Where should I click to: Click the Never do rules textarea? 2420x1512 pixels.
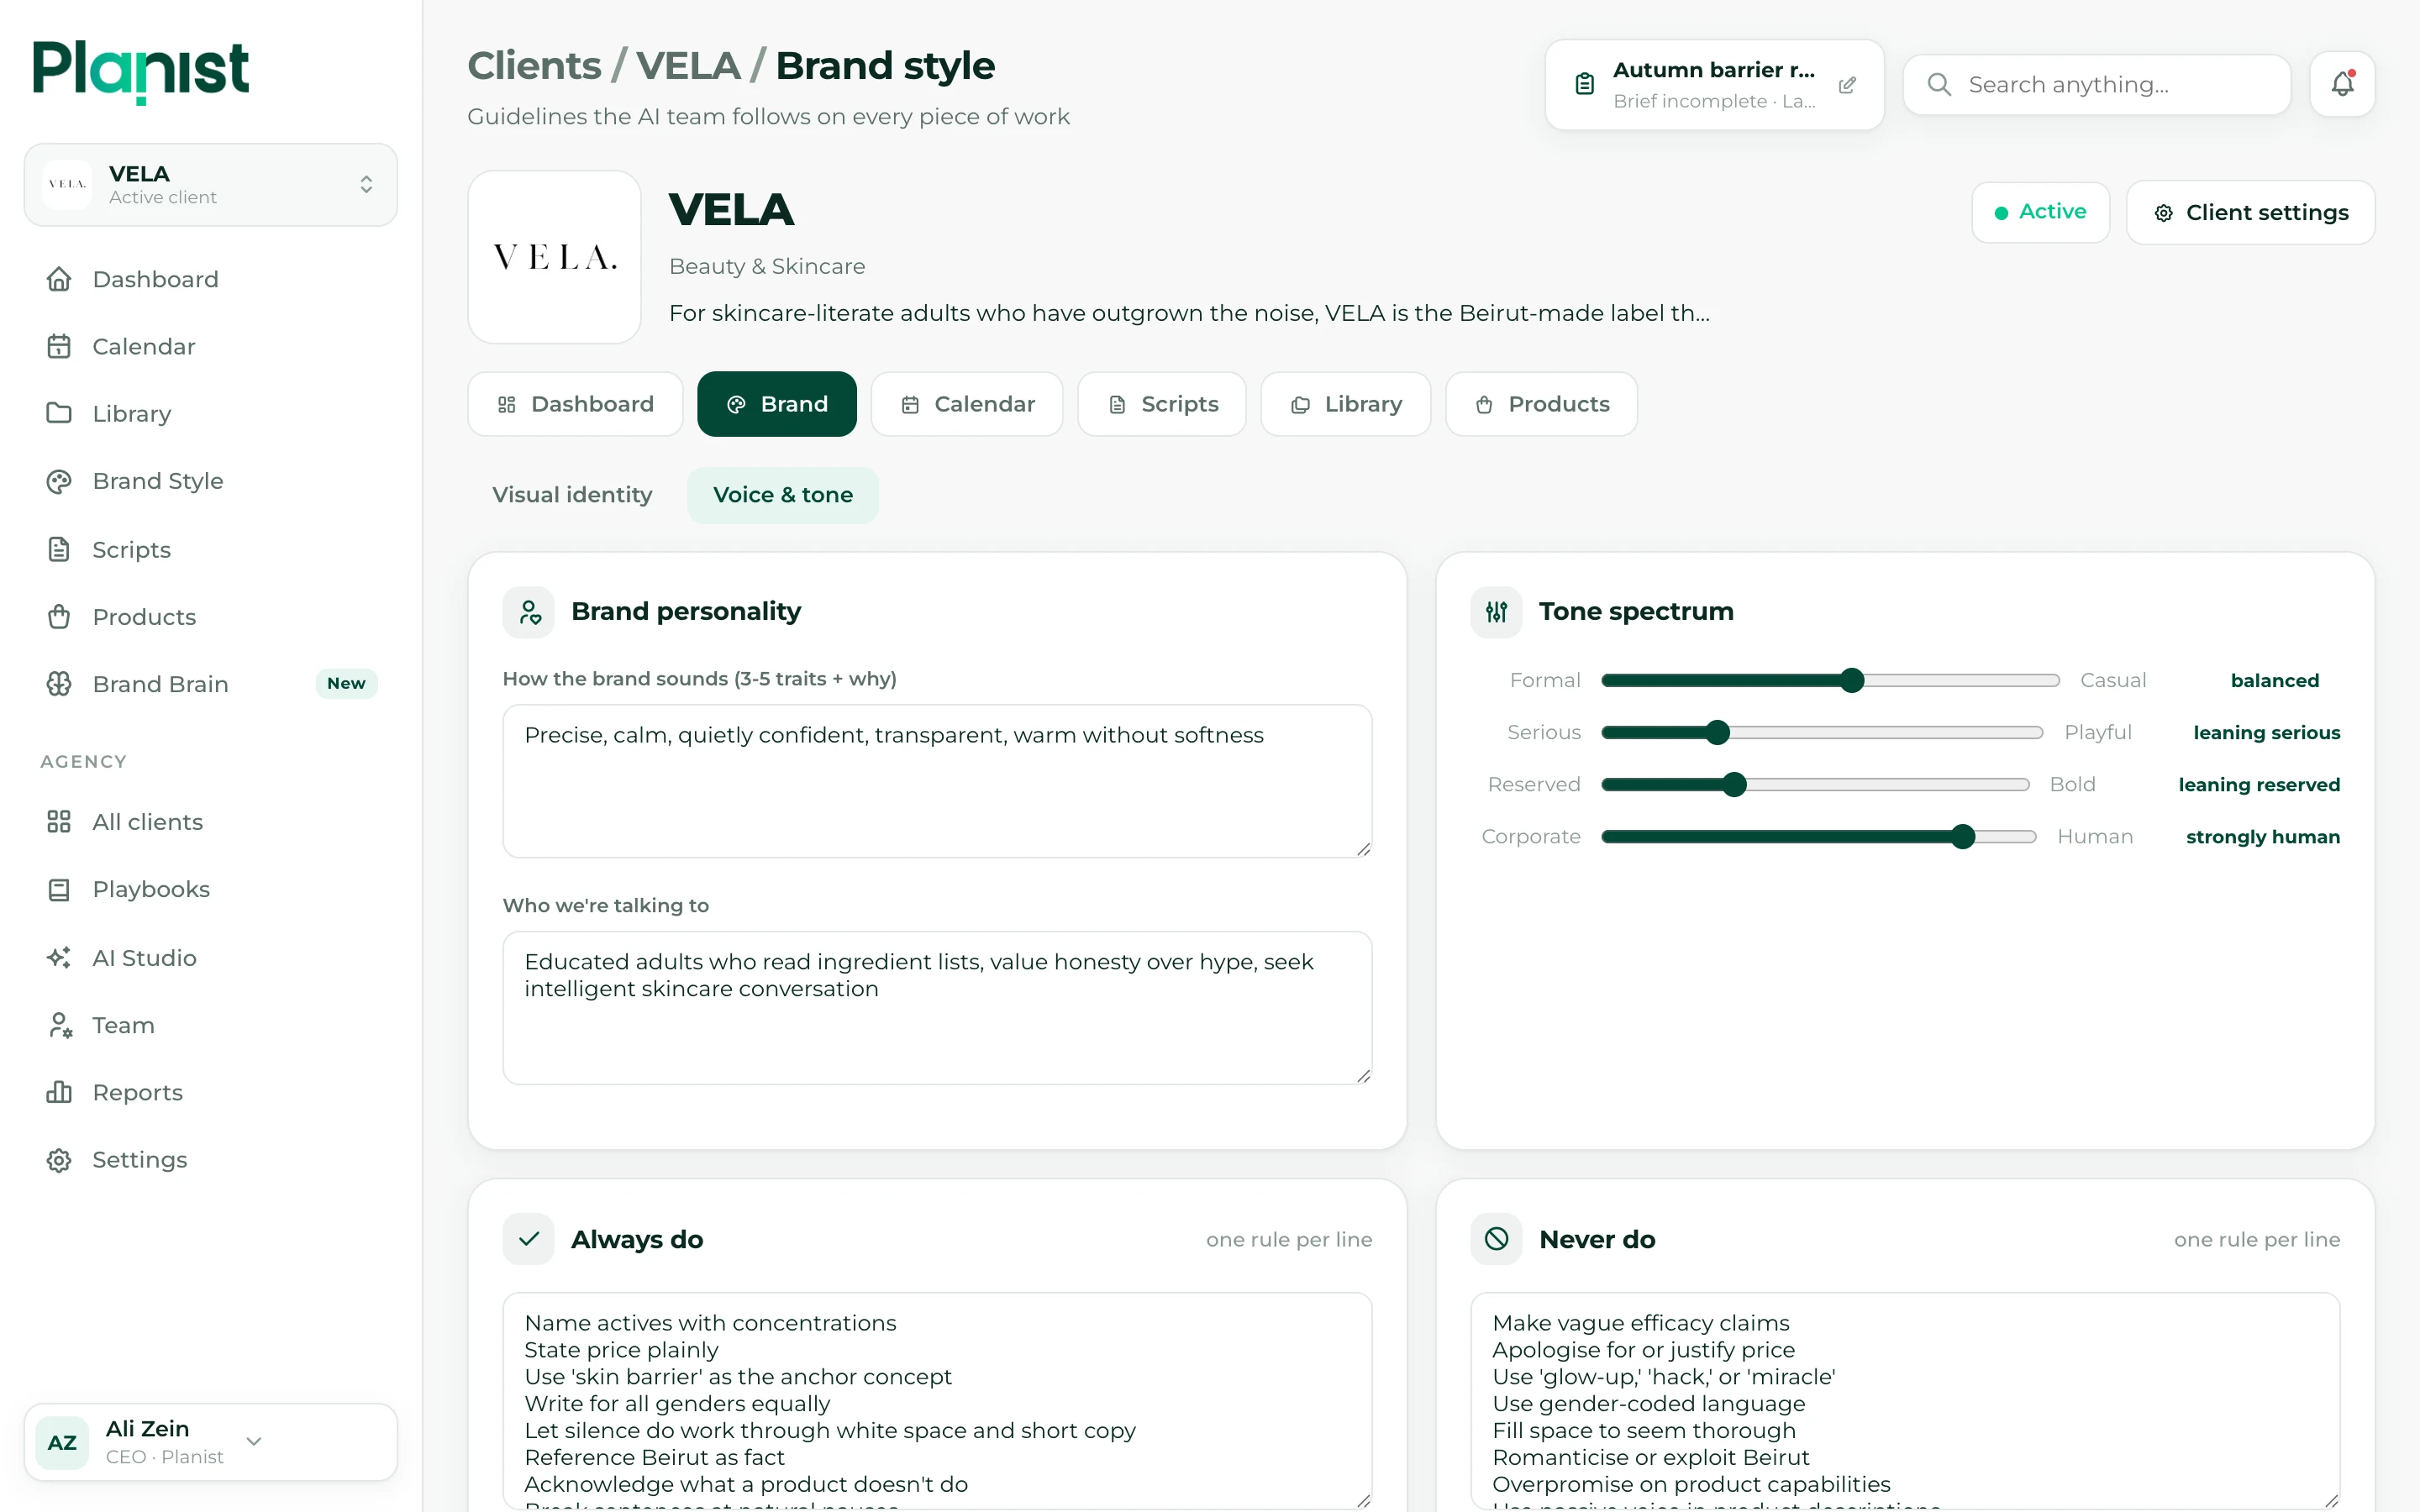[x=1905, y=1400]
